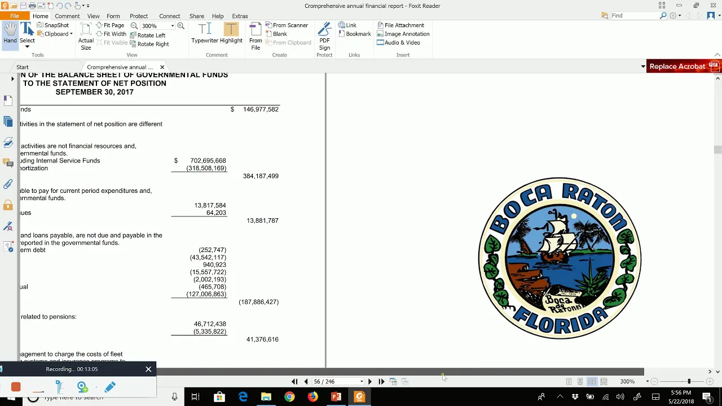The width and height of the screenshot is (722, 406).
Task: Open Firefox from the taskbar
Action: 312,397
